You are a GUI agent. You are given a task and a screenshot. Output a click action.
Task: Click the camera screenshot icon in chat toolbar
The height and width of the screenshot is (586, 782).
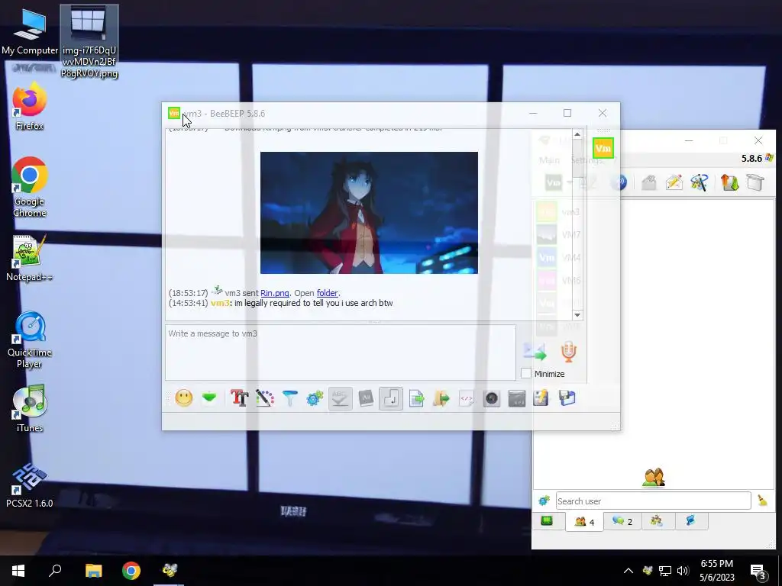492,398
